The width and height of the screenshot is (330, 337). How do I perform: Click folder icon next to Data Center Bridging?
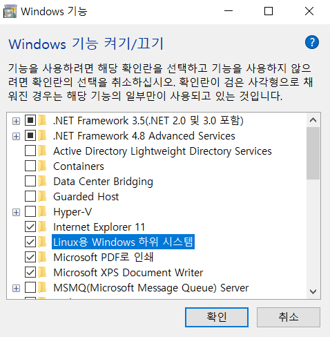coord(42,182)
